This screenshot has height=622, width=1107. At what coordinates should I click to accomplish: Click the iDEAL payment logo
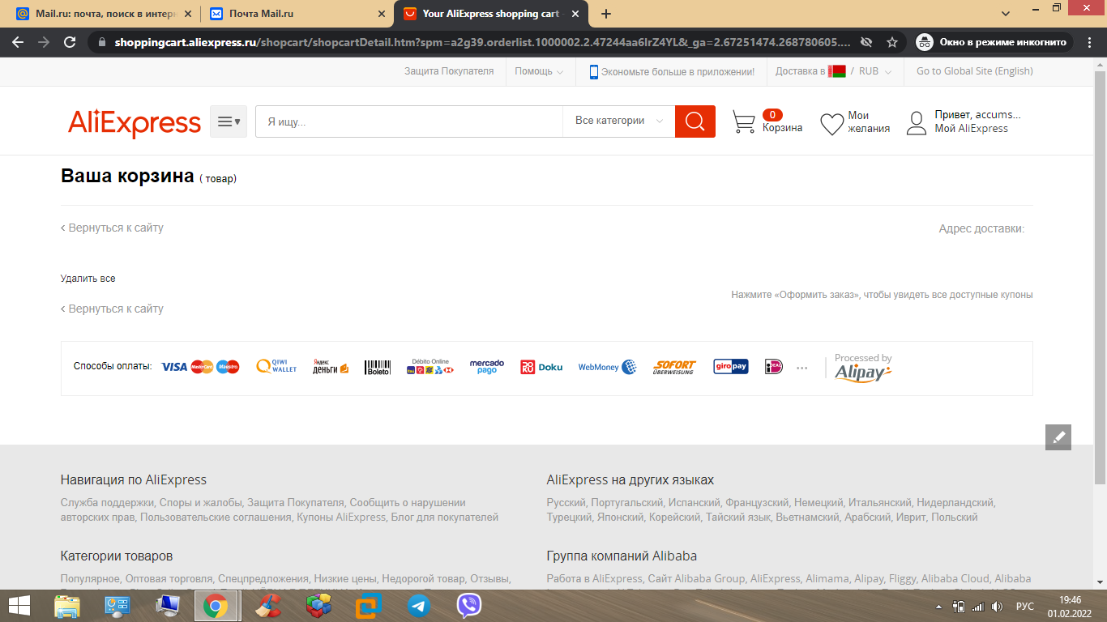[x=774, y=367]
